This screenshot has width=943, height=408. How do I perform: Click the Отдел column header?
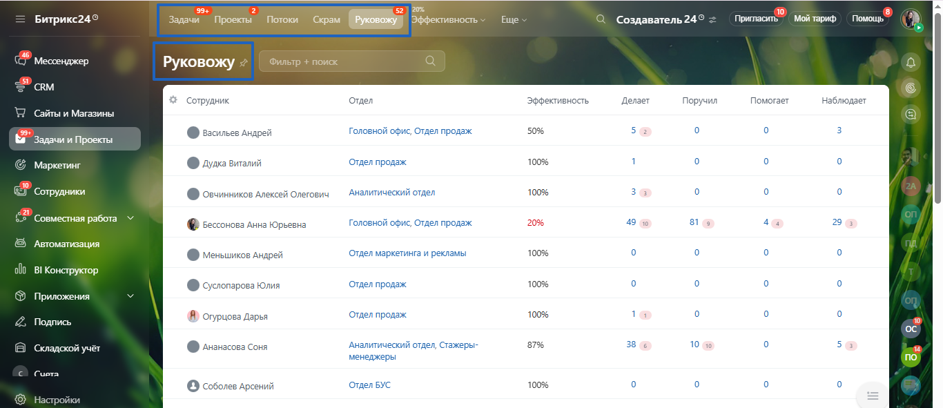(360, 100)
